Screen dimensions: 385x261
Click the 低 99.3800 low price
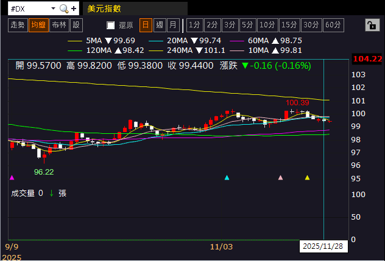[140, 66]
